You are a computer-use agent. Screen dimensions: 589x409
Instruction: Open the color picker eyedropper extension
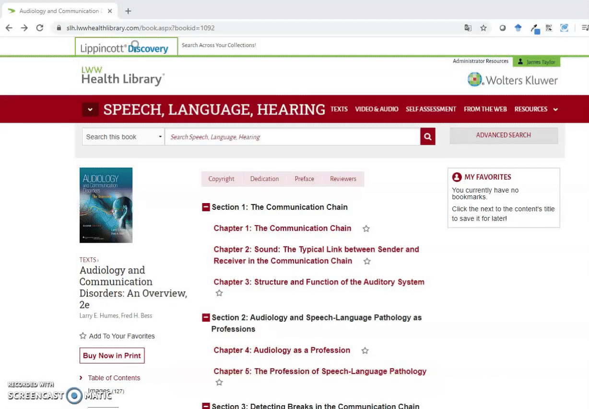point(534,28)
